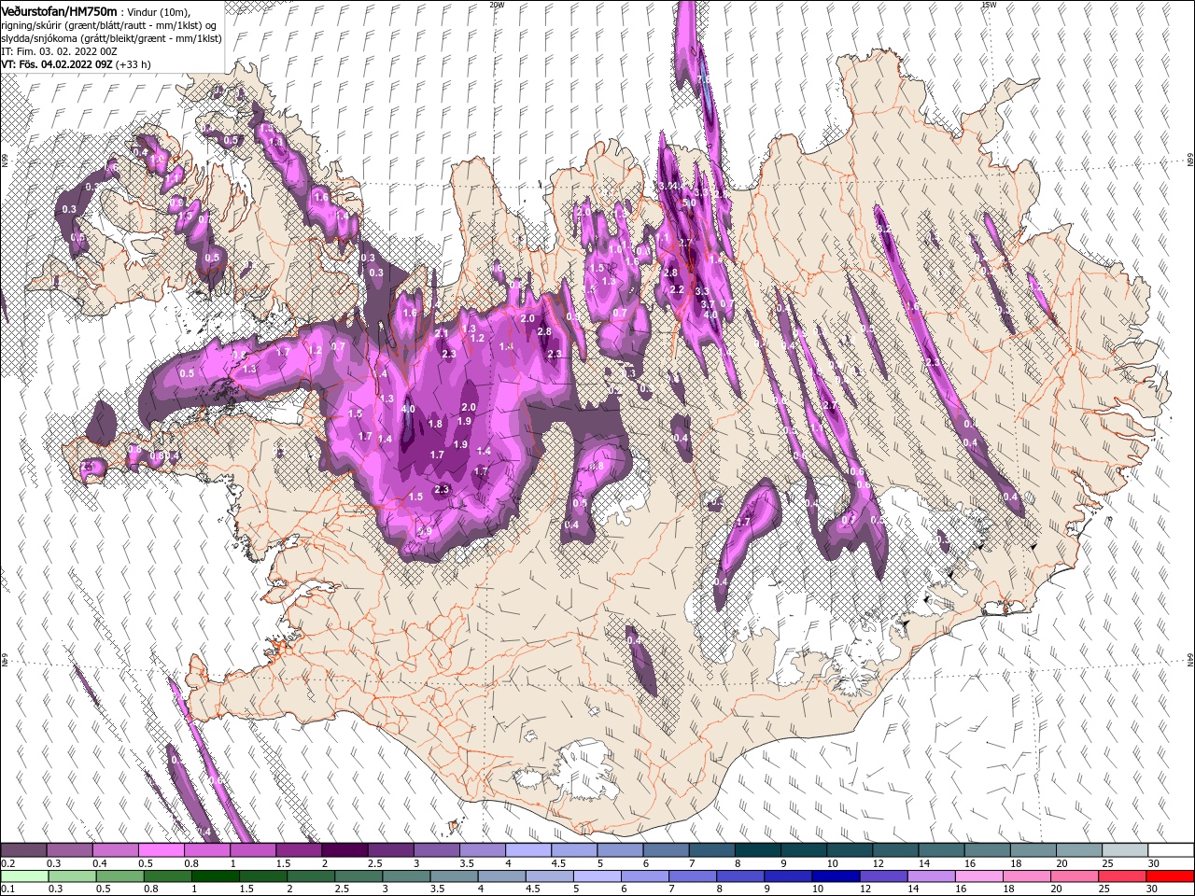1195x896 pixels.
Task: Click the '4.5' label under the lower legend
Action: tap(534, 889)
